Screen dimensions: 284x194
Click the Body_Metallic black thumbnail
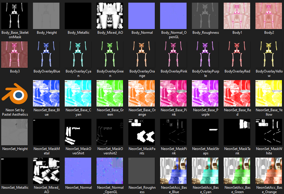coord(78,16)
